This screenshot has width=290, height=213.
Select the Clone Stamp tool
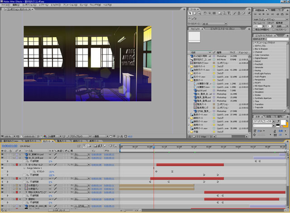point(239,13)
